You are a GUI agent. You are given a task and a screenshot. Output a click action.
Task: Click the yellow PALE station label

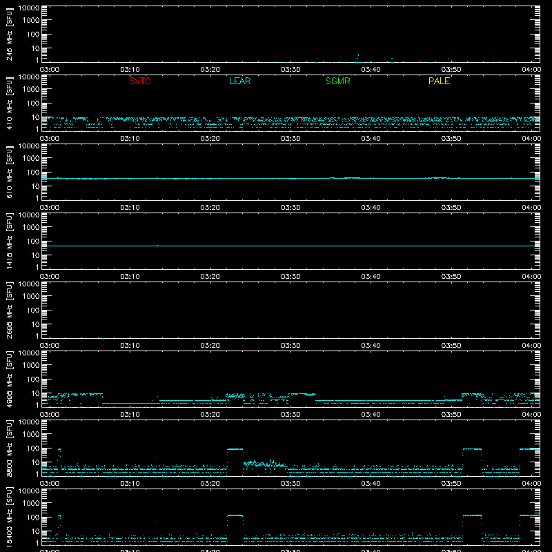click(439, 81)
